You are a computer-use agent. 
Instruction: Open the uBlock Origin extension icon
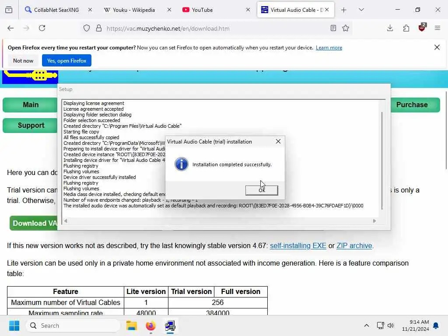(x=422, y=28)
